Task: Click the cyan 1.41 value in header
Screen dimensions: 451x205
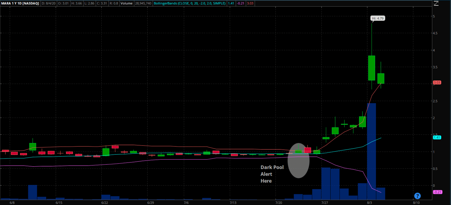Action: [x=231, y=3]
